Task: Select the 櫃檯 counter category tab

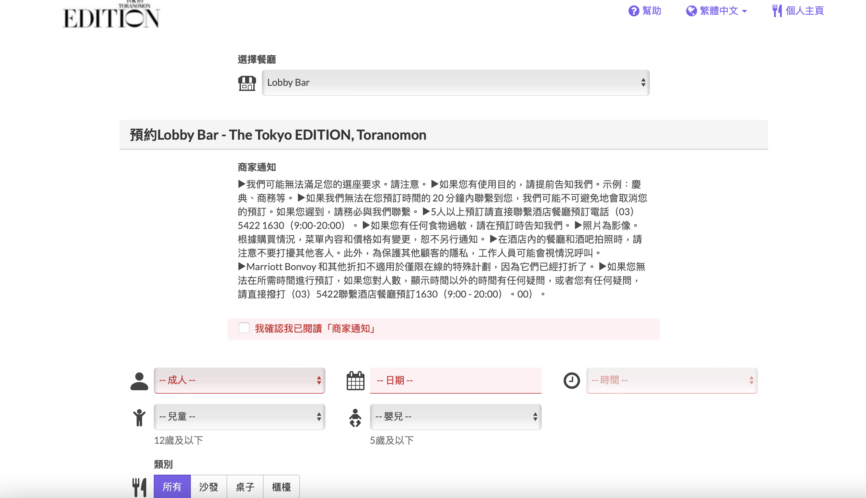Action: (x=281, y=487)
